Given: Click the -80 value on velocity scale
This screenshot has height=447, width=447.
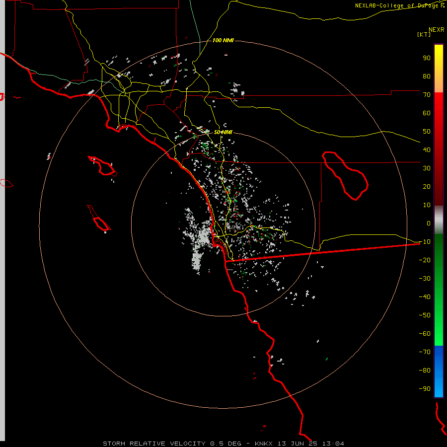Looking at the screenshot, I should pos(425,371).
